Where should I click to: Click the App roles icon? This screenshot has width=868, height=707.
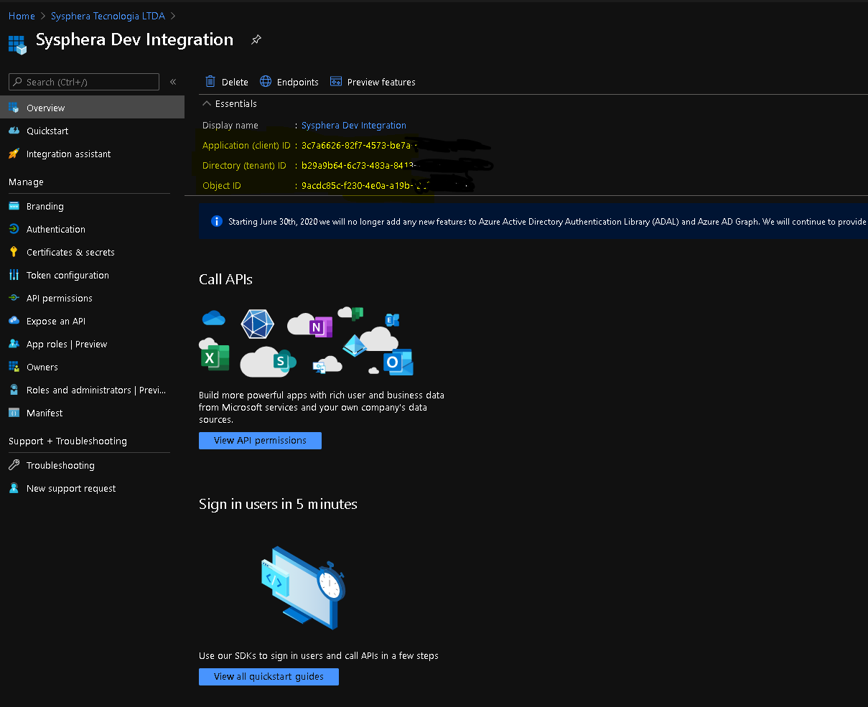[x=14, y=344]
